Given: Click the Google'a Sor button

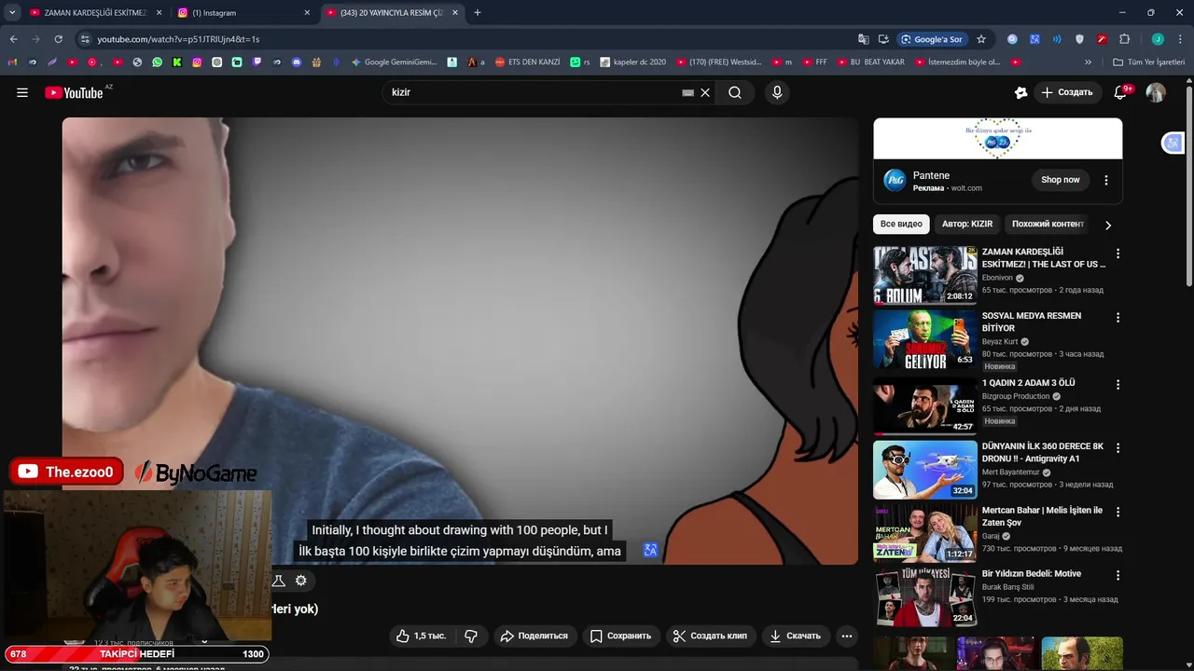Looking at the screenshot, I should [932, 39].
